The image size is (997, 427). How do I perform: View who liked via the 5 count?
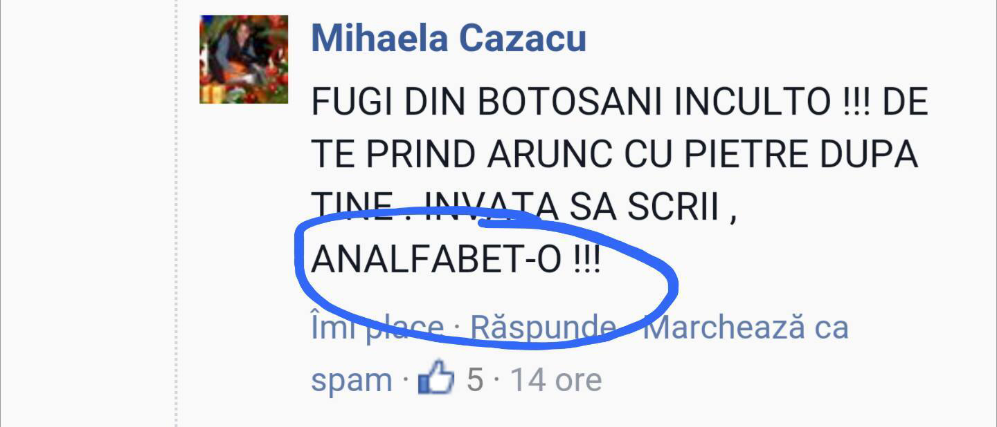tap(474, 379)
